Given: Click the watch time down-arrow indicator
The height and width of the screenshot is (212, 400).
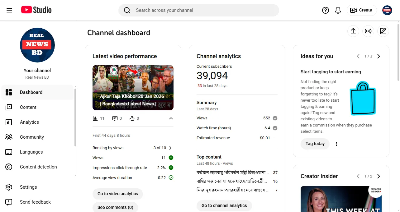Looking at the screenshot, I should pyautogui.click(x=275, y=128).
